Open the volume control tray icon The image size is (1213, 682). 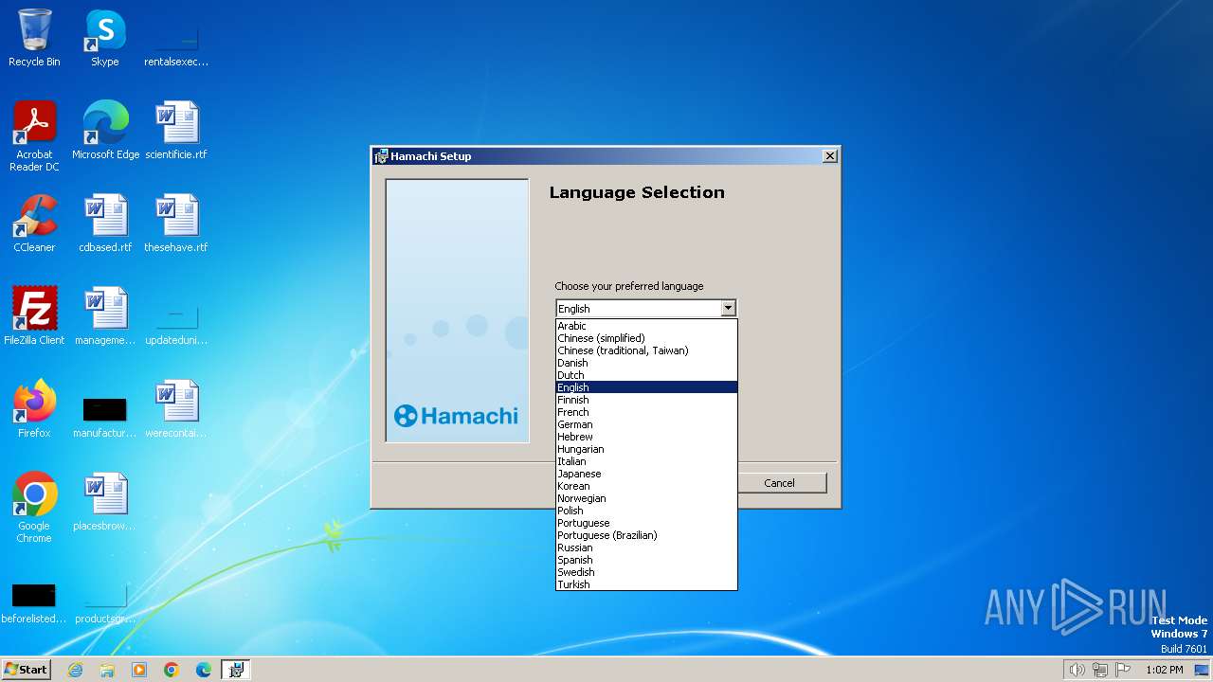[1077, 670]
